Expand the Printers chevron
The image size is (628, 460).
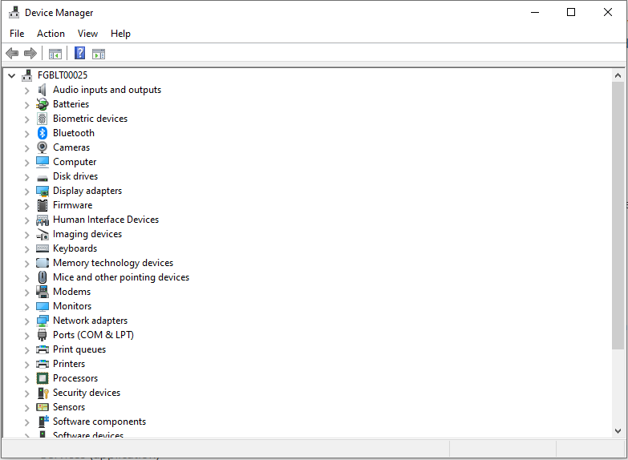pyautogui.click(x=26, y=365)
